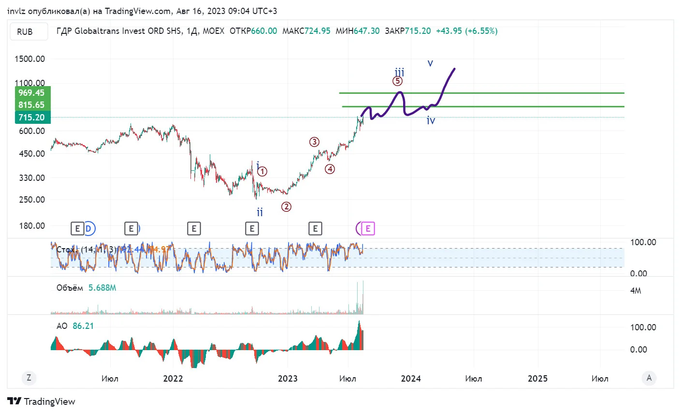Click the ЗАКР 715.20 close value

click(x=408, y=31)
